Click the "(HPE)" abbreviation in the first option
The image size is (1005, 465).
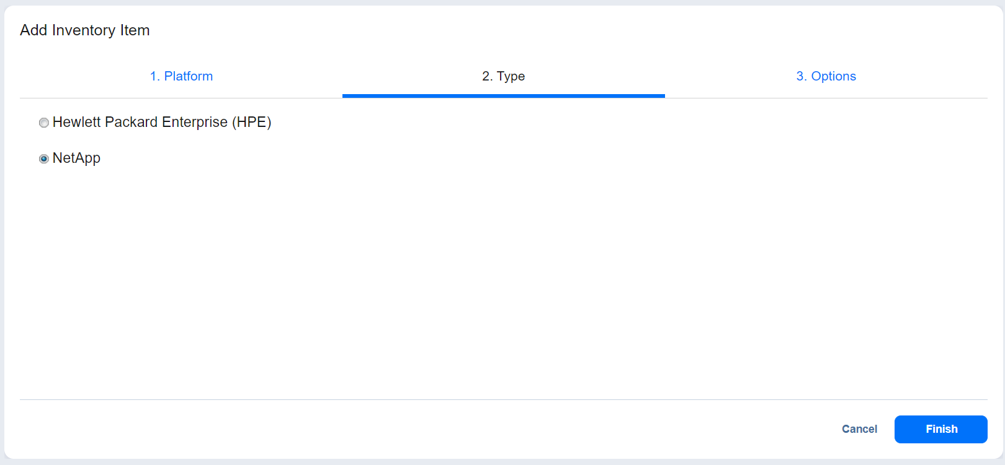coord(252,122)
